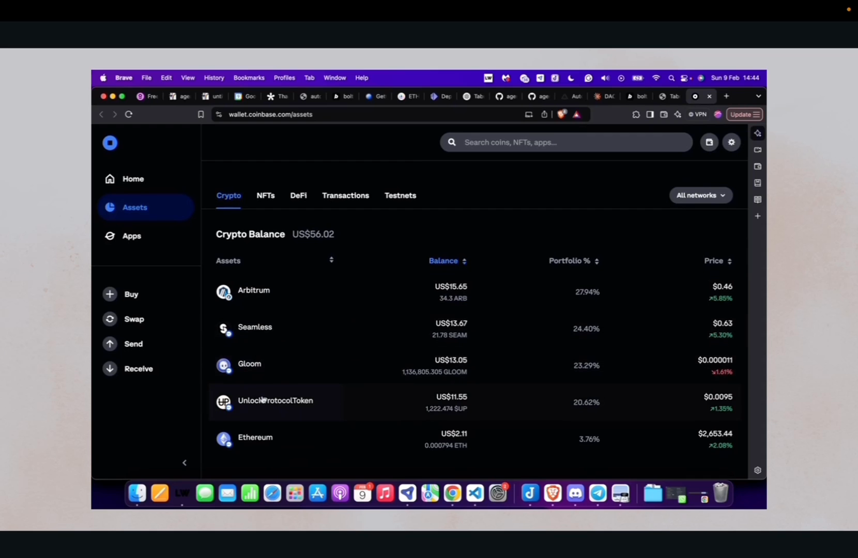Click the Search coins, NFTs, apps field

click(x=566, y=143)
